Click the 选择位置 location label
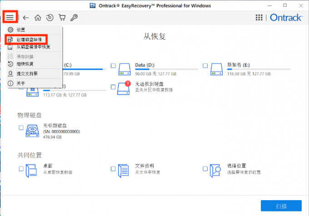The image size is (309, 216). (236, 166)
